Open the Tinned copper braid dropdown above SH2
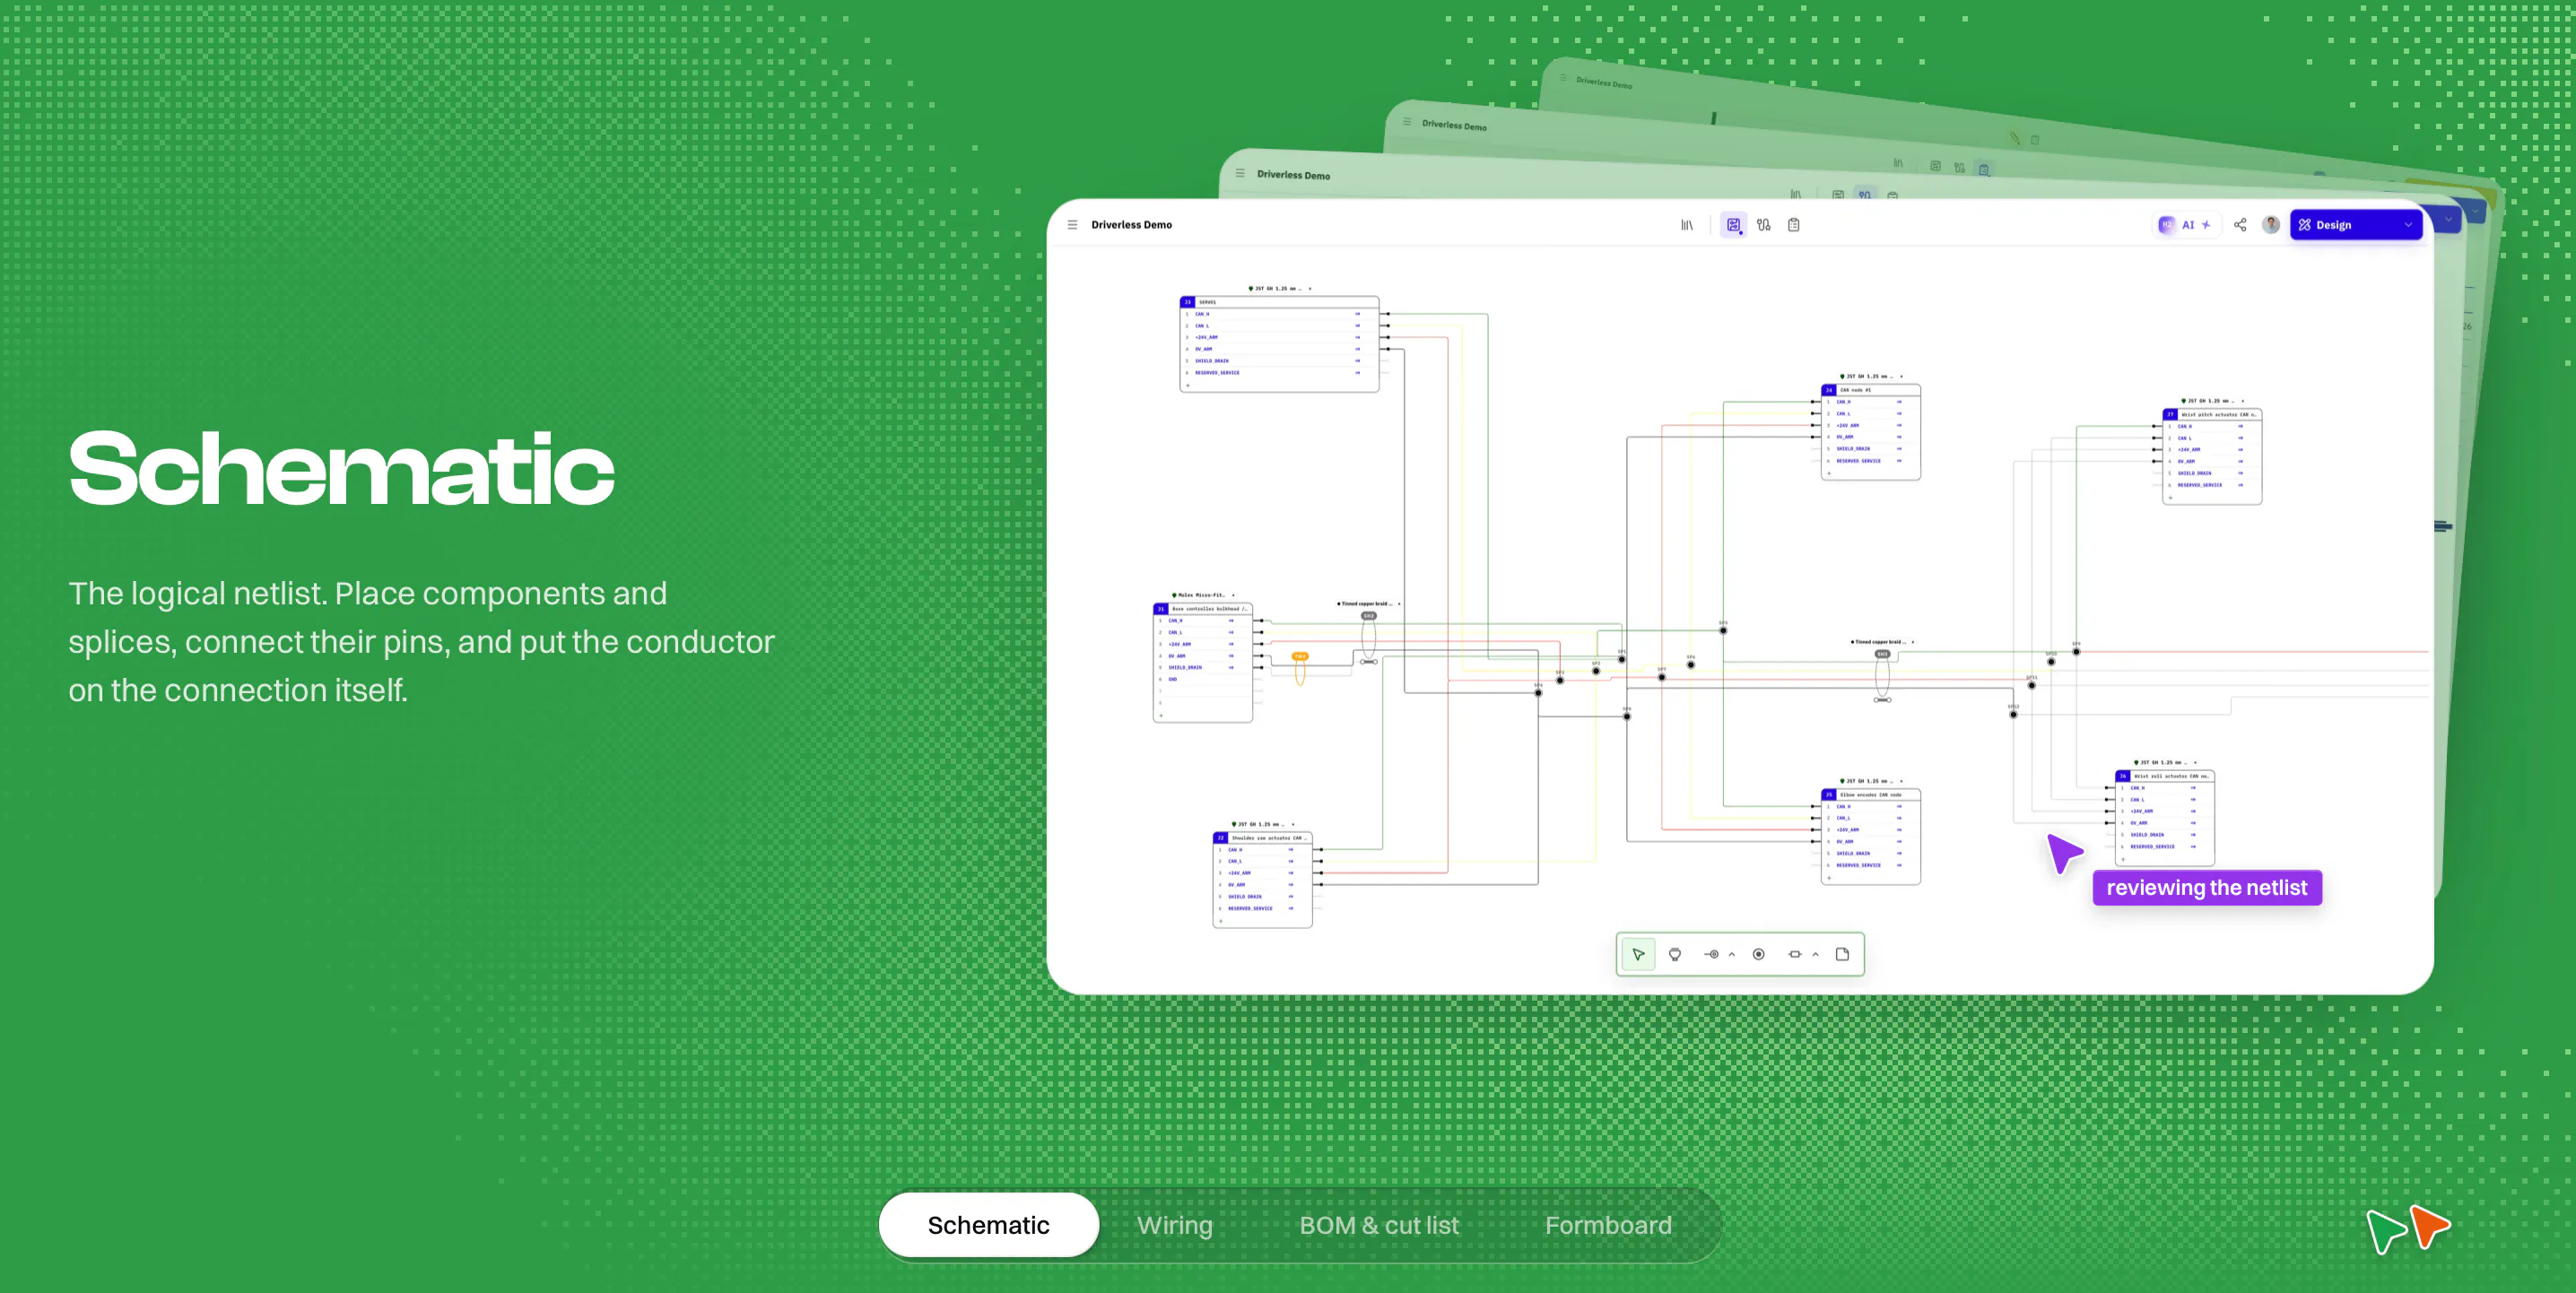2576x1293 pixels. click(x=1368, y=604)
